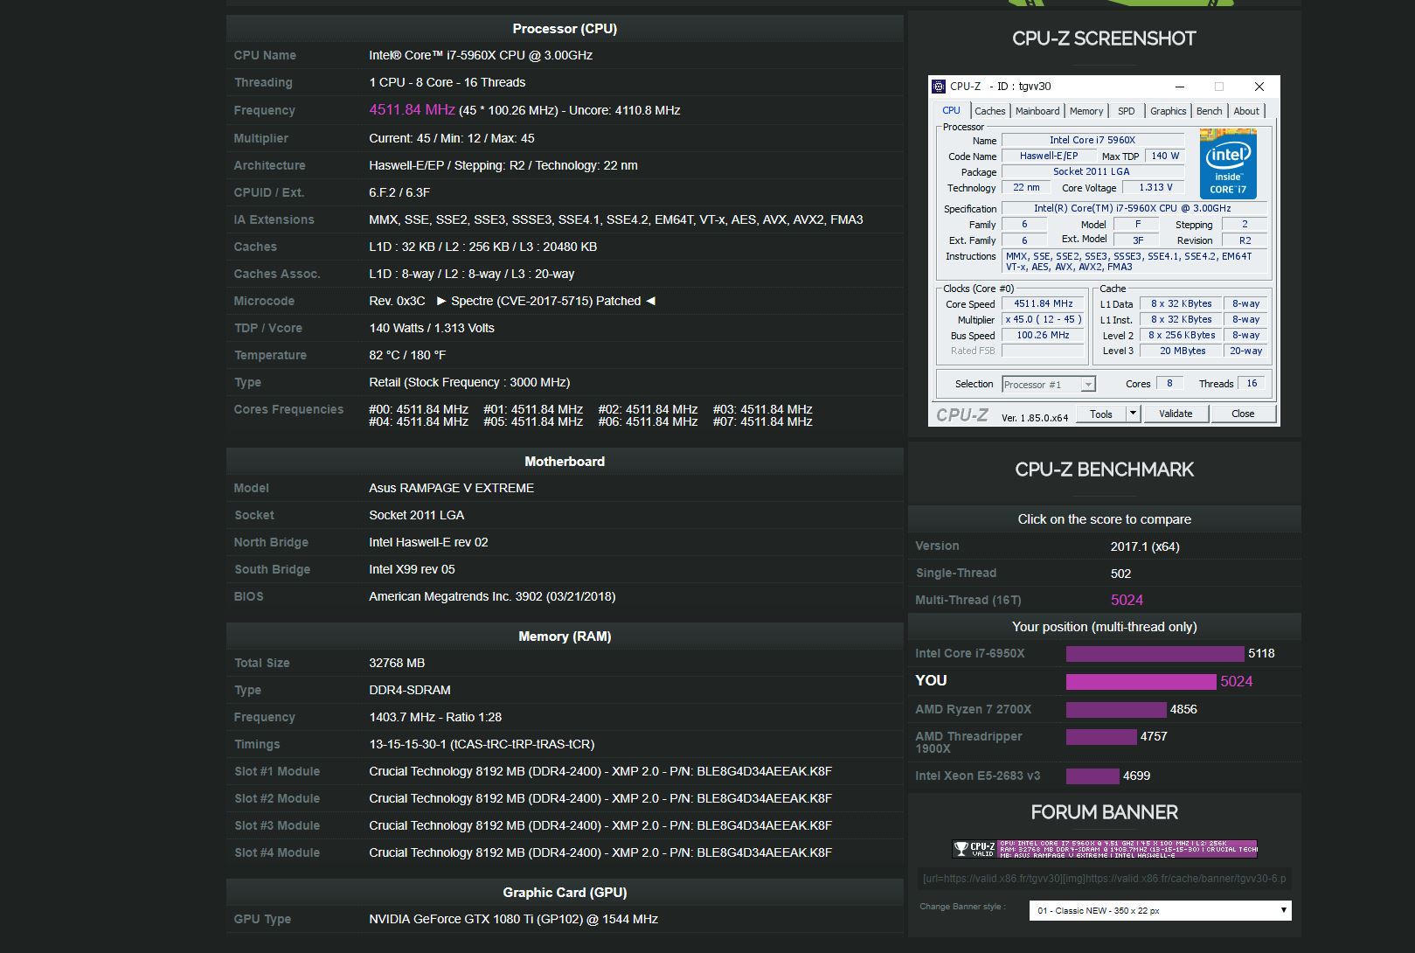1415x953 pixels.
Task: Switch to the Memory tab
Action: [1086, 111]
